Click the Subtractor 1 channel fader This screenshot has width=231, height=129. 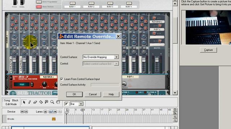pos(14,60)
